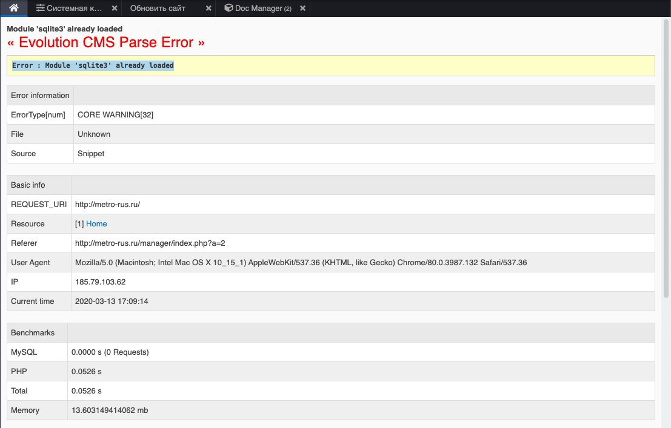This screenshot has height=428, width=671.
Task: Switch to the Системная к... tab
Action: (74, 8)
